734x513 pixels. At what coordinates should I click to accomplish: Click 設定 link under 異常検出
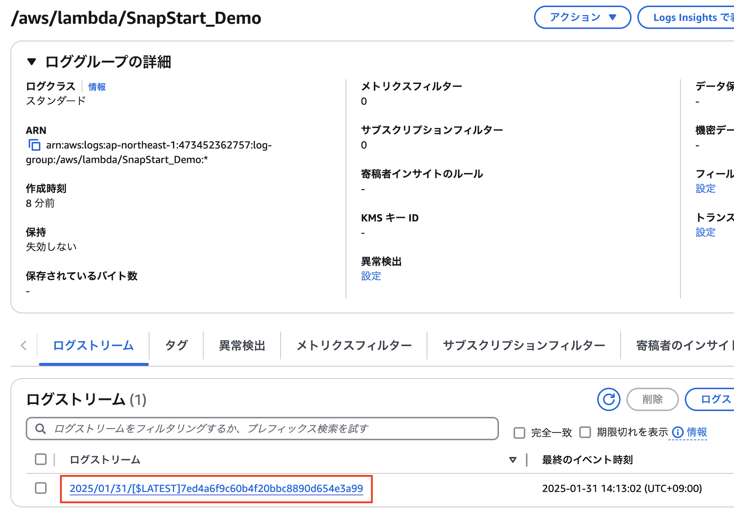pyautogui.click(x=371, y=276)
